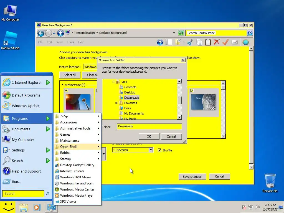Screen dimensions: 284x213
Task: Click the Start menu search magnifier
Action: (x=47, y=194)
